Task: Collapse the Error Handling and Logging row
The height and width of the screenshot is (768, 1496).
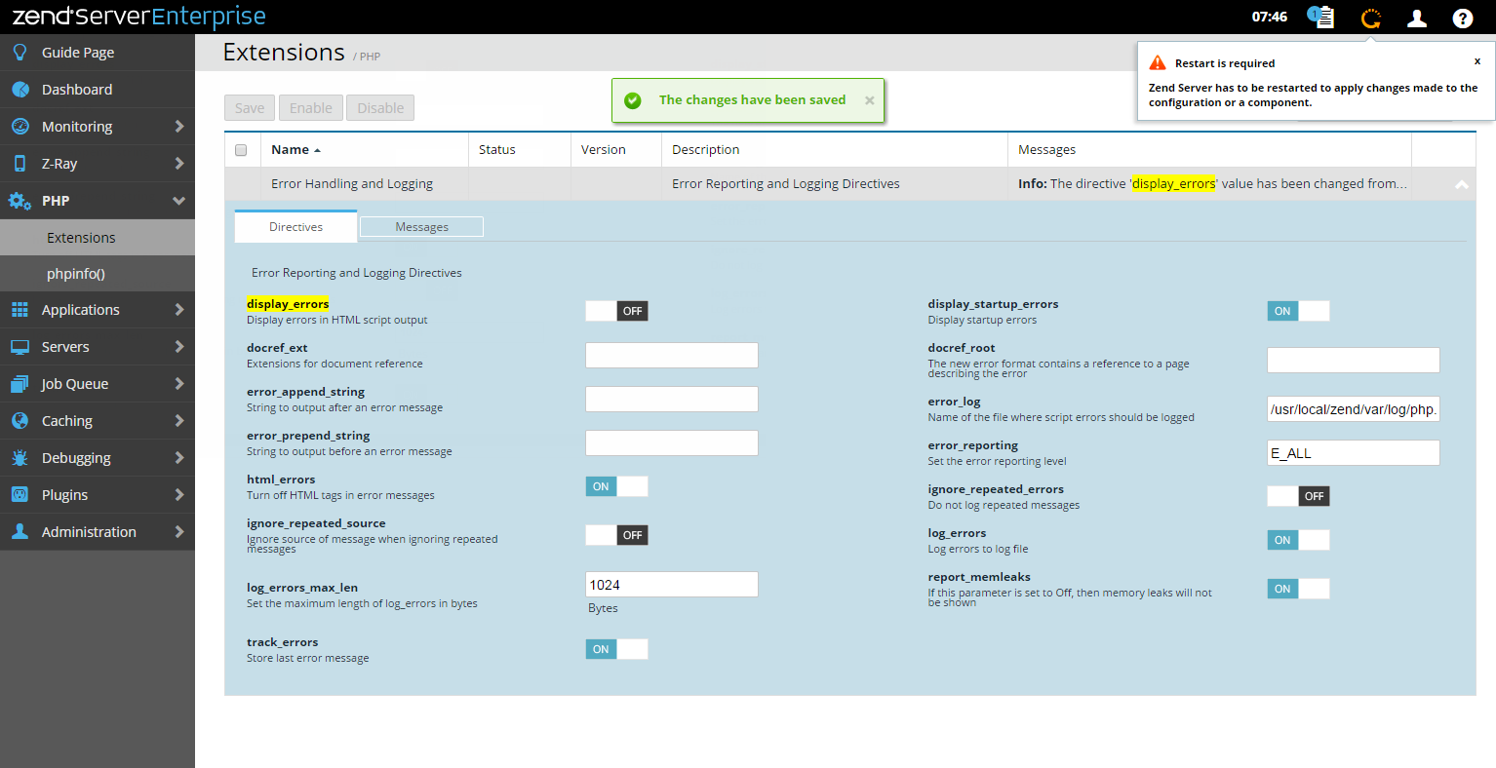Action: pyautogui.click(x=1461, y=184)
